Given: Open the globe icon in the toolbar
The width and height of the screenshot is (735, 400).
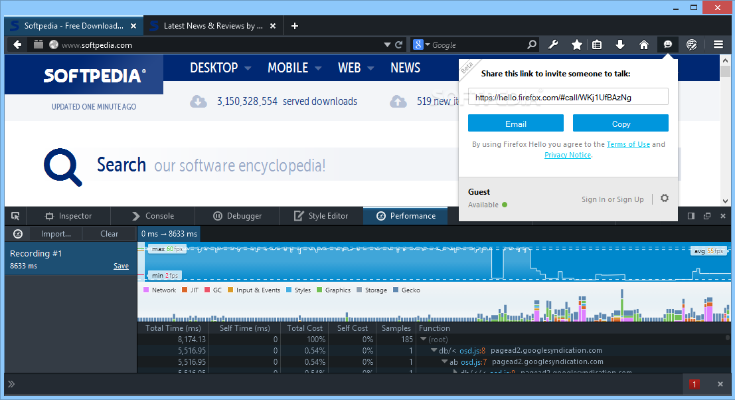Looking at the screenshot, I should tap(691, 45).
